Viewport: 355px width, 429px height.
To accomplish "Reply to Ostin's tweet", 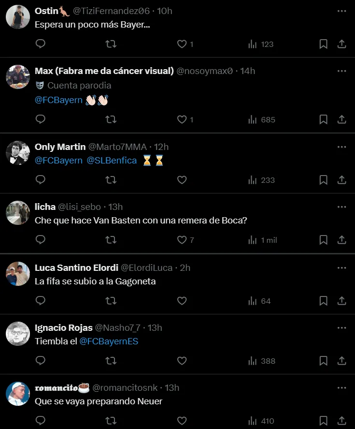I will click(41, 44).
